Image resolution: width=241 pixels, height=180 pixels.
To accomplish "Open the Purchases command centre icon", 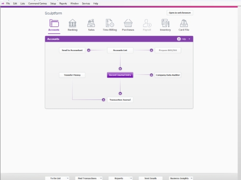I will click(x=128, y=23).
